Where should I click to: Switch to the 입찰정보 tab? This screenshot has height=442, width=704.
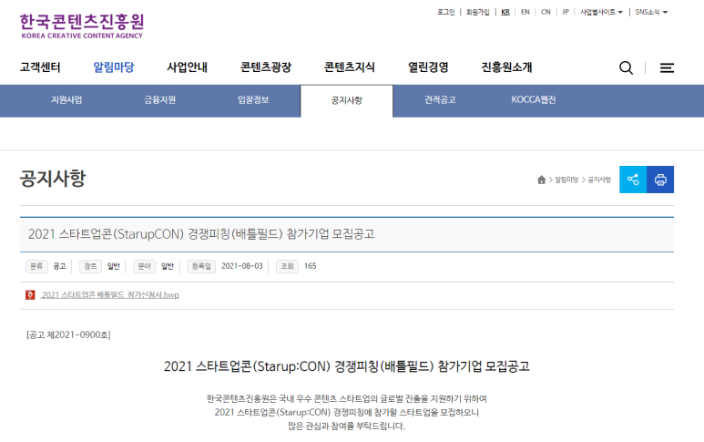(253, 100)
